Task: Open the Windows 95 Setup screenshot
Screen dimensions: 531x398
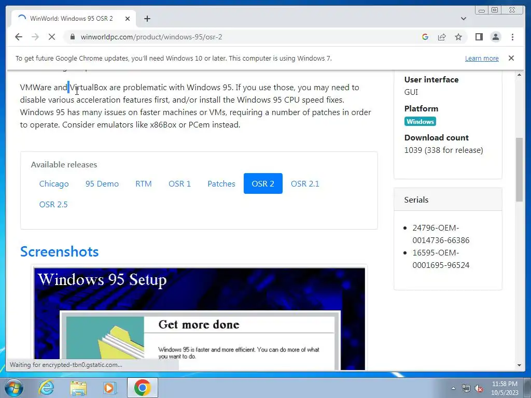Action: coord(200,318)
